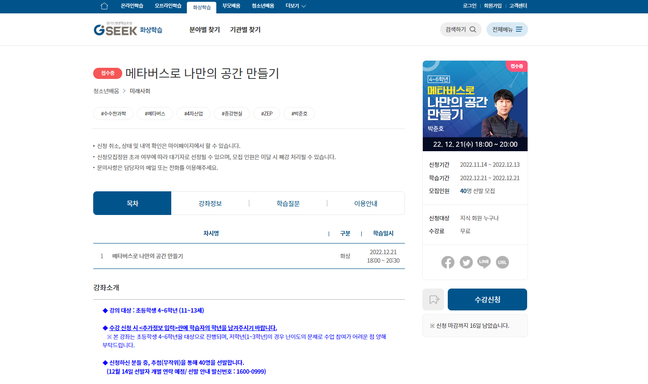Click the 전체메뉴 button

(507, 29)
